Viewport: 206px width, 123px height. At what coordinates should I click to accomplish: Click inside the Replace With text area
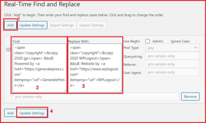pyautogui.click(x=95, y=68)
